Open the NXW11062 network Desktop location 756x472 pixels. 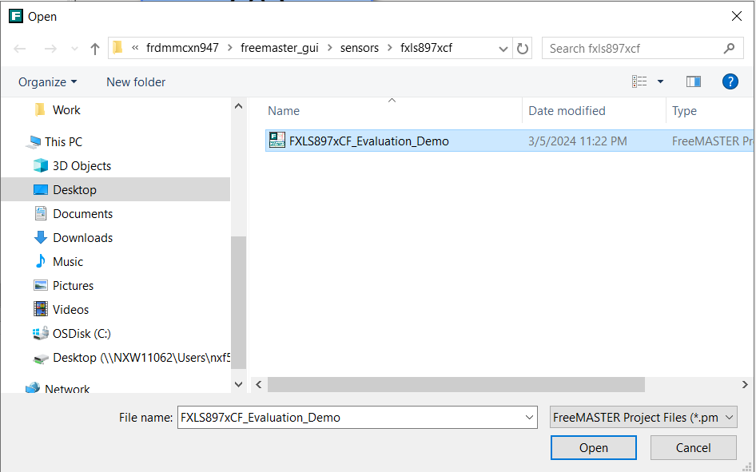[x=141, y=357]
